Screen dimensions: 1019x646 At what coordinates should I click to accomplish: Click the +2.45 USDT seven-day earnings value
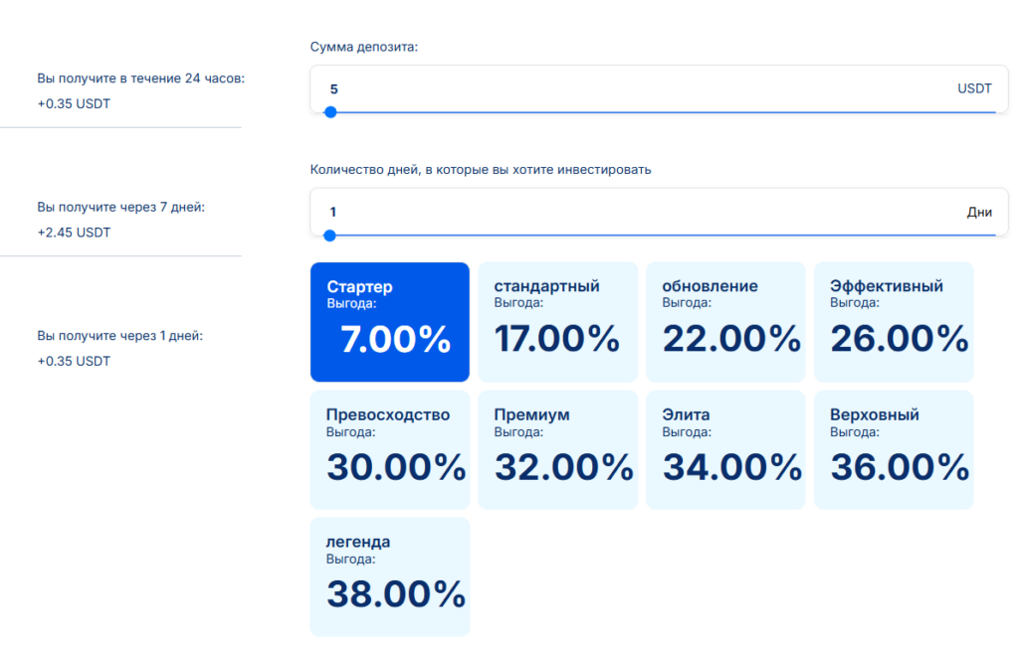pos(74,233)
